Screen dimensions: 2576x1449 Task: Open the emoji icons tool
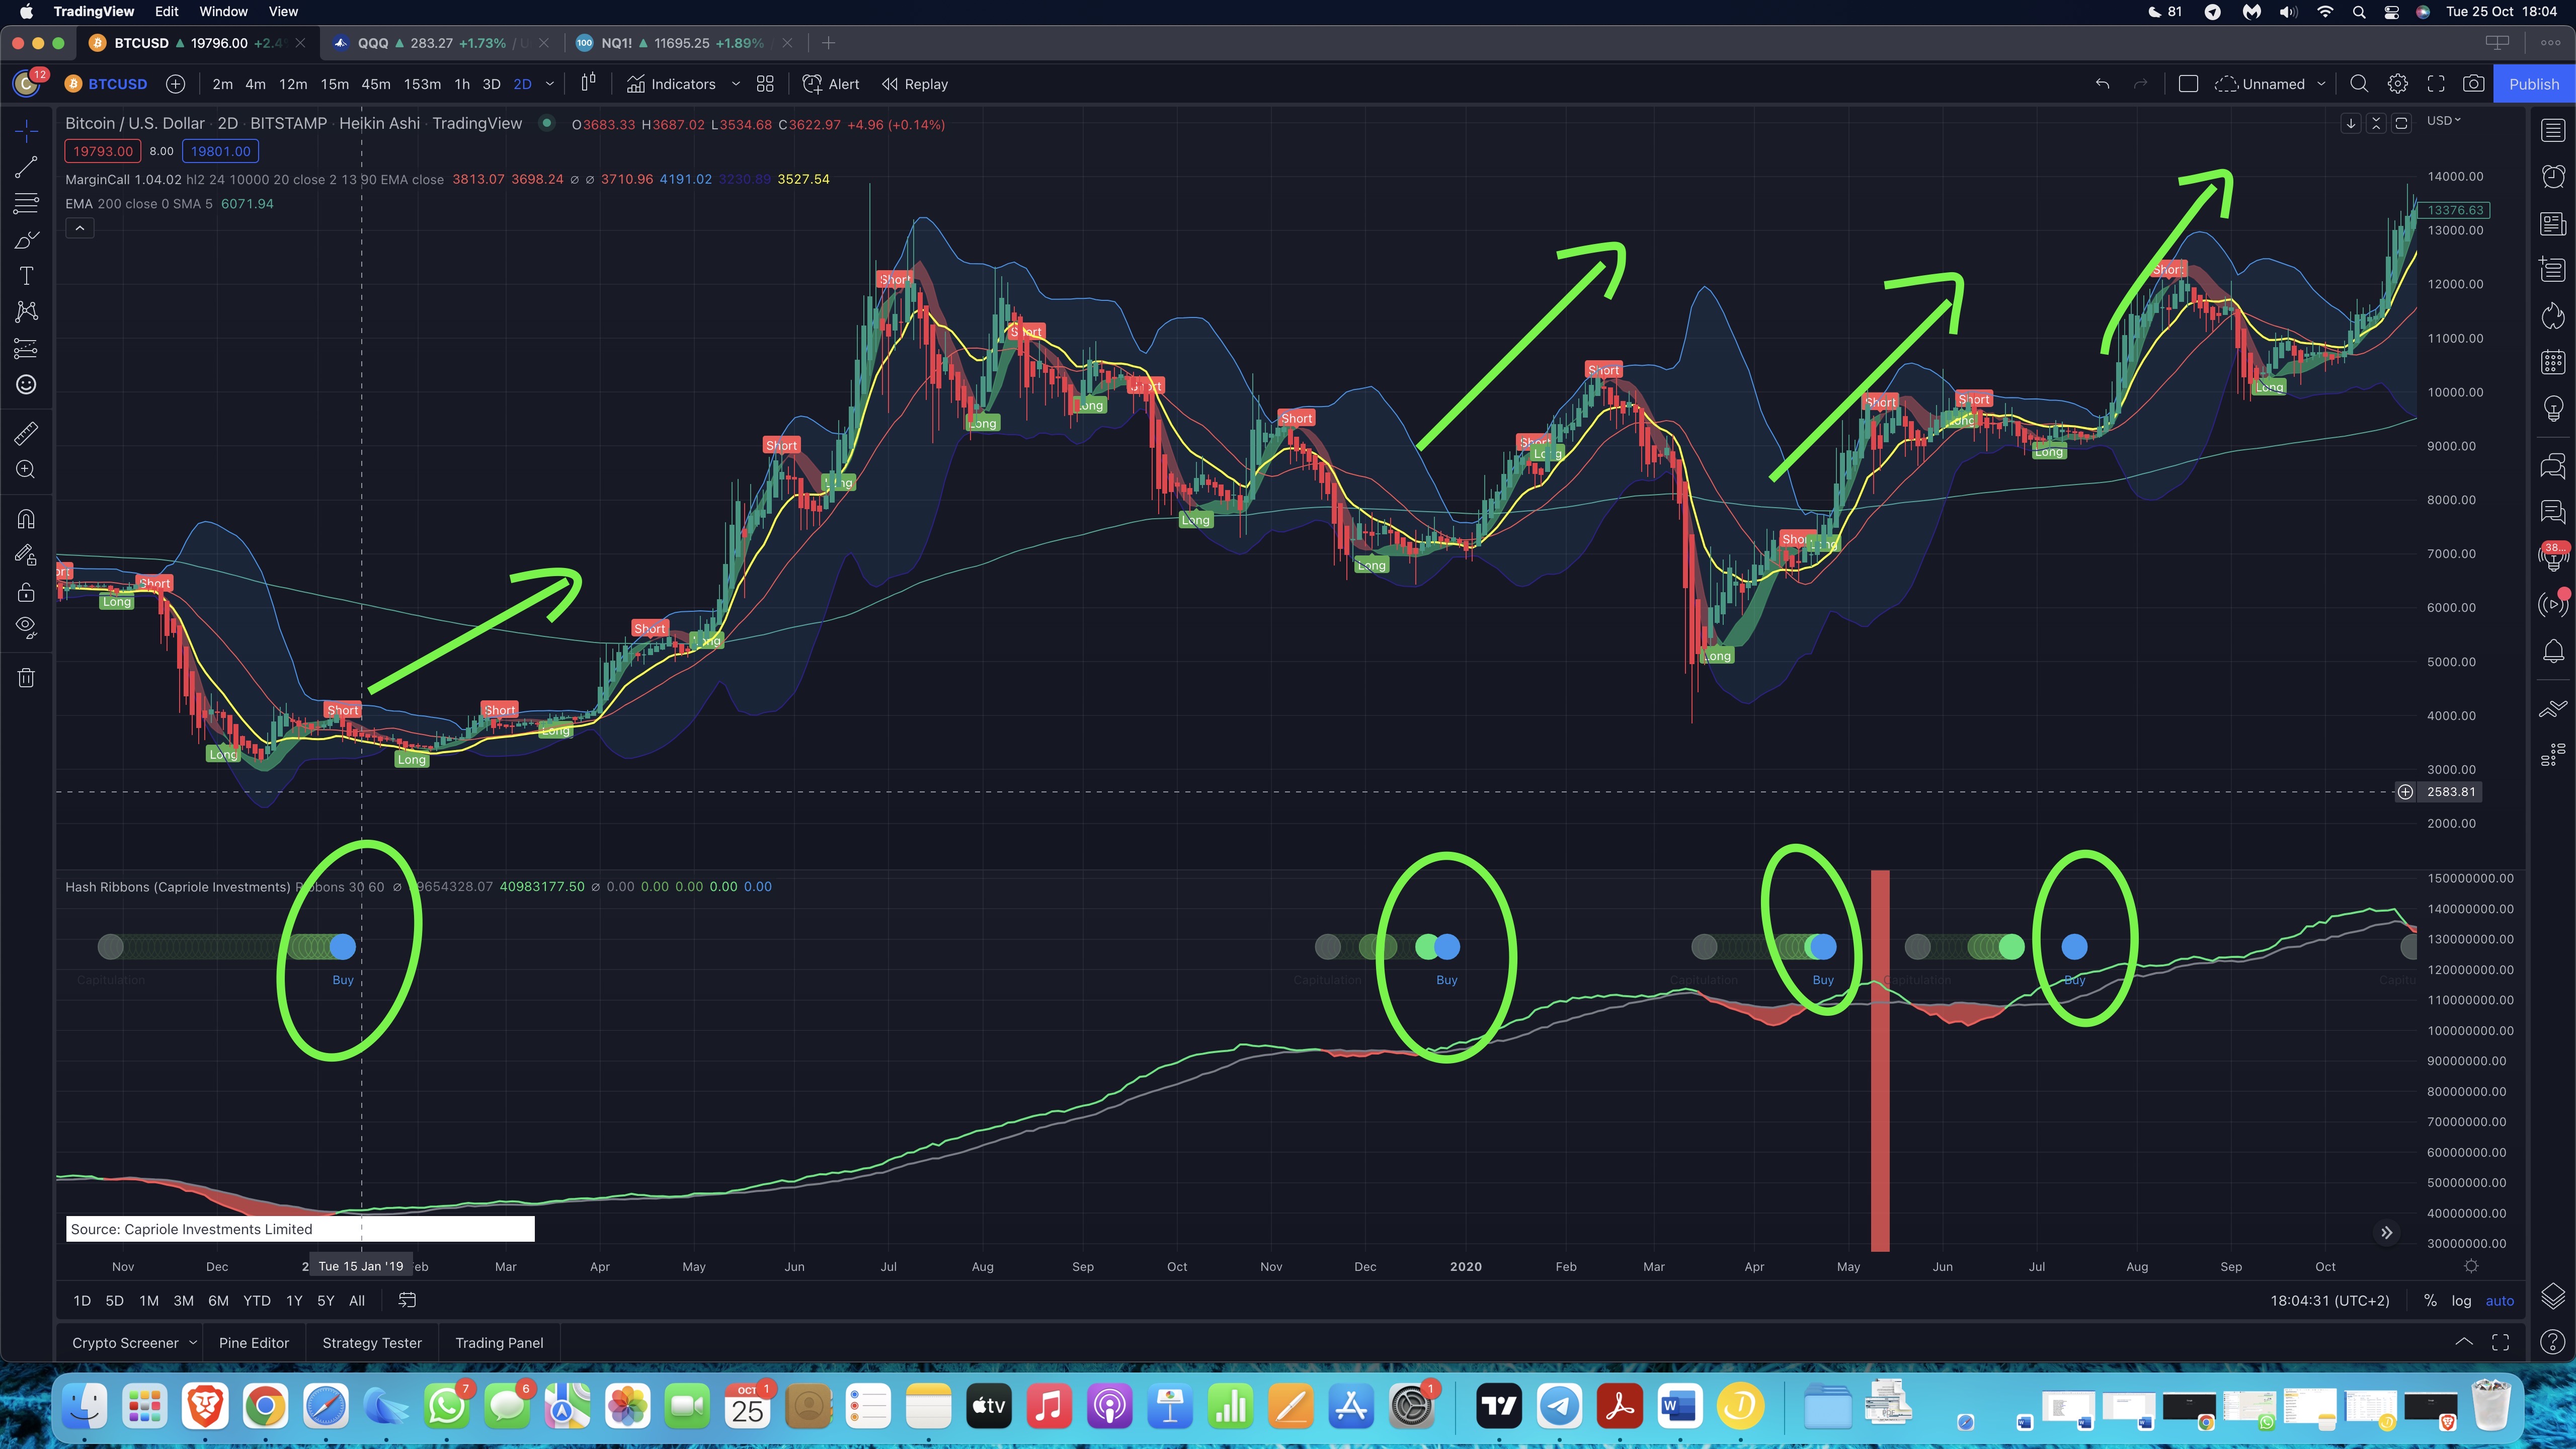(x=27, y=385)
